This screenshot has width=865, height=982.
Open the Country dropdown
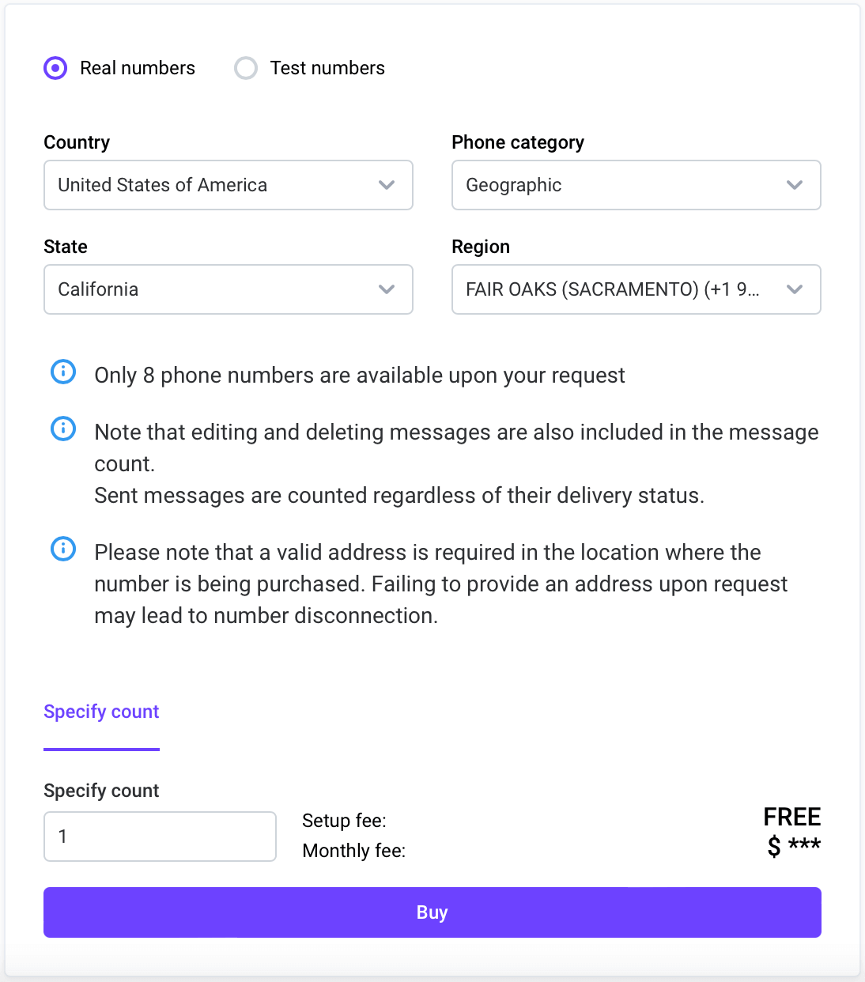(228, 185)
